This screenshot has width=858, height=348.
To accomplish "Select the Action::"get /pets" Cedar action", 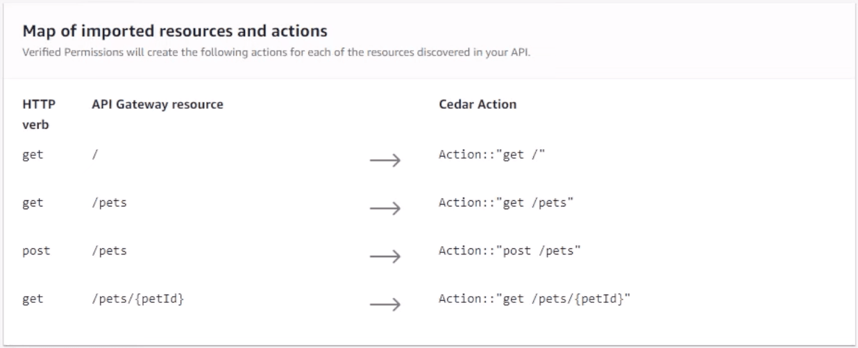I will (x=507, y=202).
